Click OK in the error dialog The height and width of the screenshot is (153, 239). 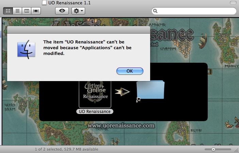click(130, 71)
